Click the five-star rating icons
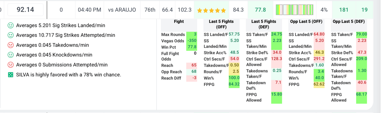This screenshot has width=381, height=113. [x=211, y=10]
